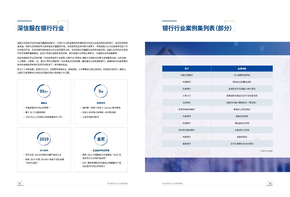Click the footnote '* 排名不分先后'
This screenshot has height=197, width=290.
pyautogui.click(x=266, y=151)
